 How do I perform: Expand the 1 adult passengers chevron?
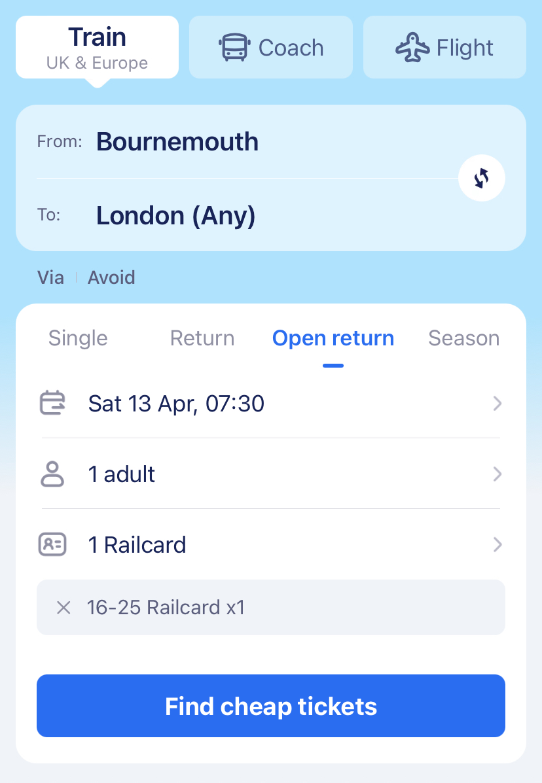(497, 474)
